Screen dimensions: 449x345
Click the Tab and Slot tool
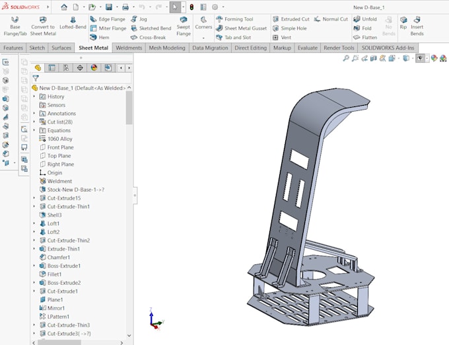(233, 38)
